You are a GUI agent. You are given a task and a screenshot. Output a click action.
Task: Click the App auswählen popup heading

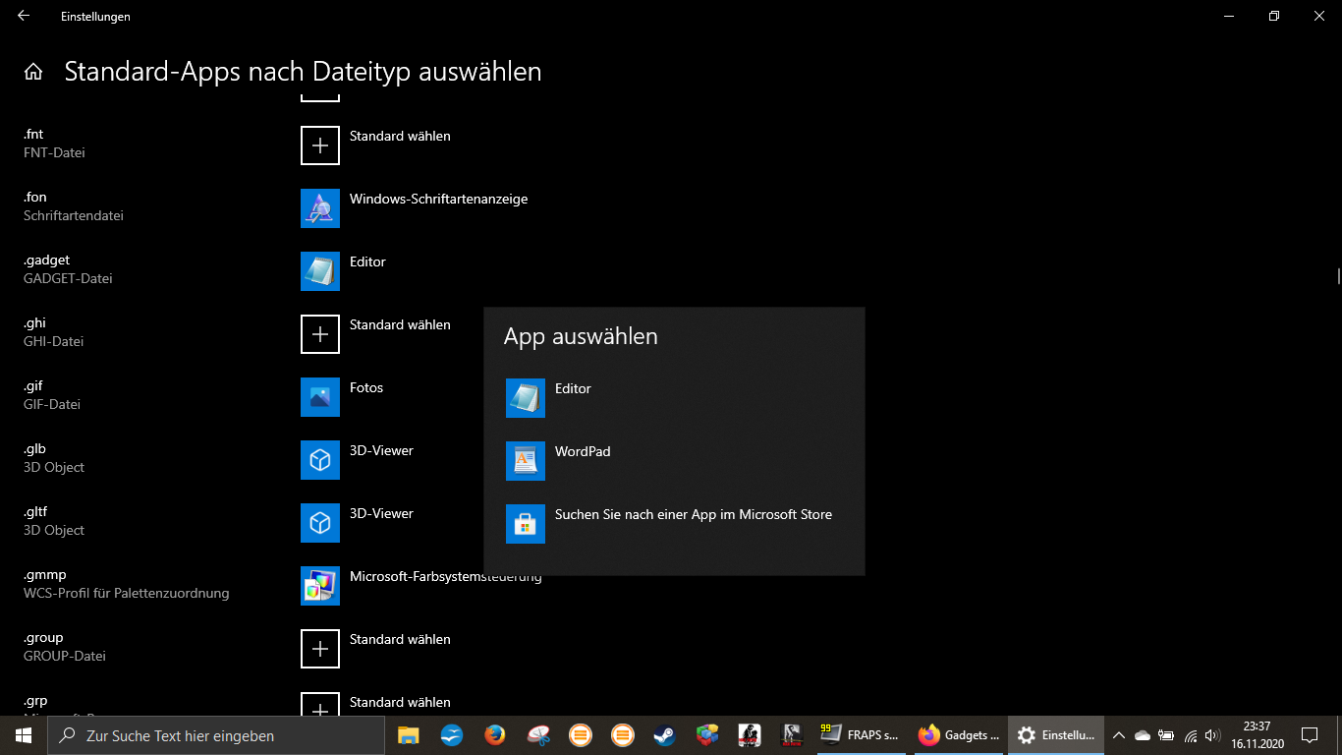click(581, 336)
